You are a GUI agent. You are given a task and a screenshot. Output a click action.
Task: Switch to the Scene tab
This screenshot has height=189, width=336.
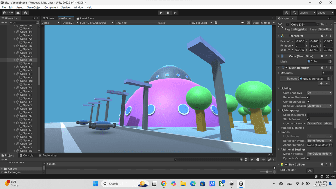(49, 18)
